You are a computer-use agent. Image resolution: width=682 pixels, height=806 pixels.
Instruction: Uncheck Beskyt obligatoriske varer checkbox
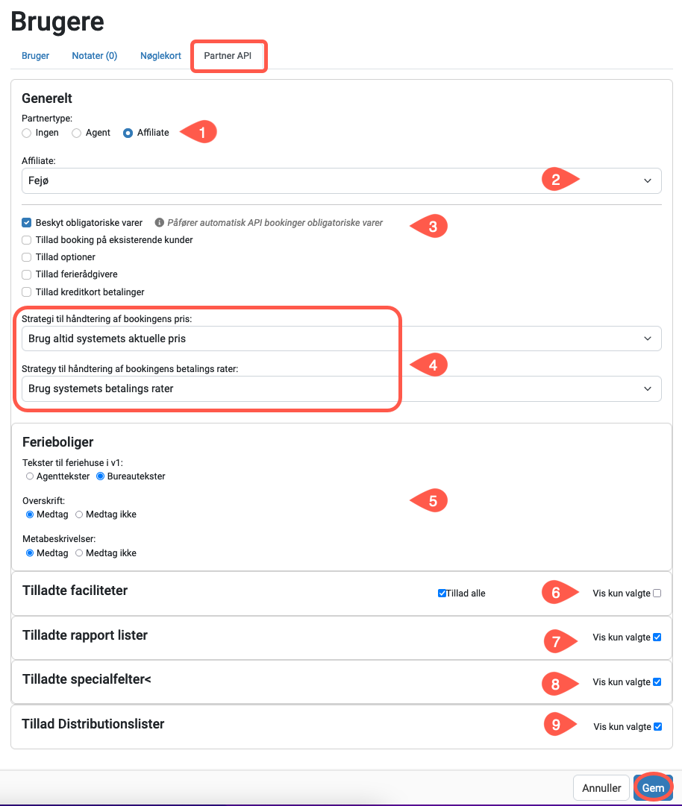coord(27,223)
